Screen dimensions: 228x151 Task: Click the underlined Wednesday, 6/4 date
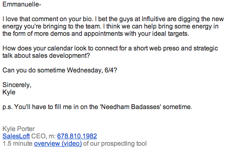point(90,70)
